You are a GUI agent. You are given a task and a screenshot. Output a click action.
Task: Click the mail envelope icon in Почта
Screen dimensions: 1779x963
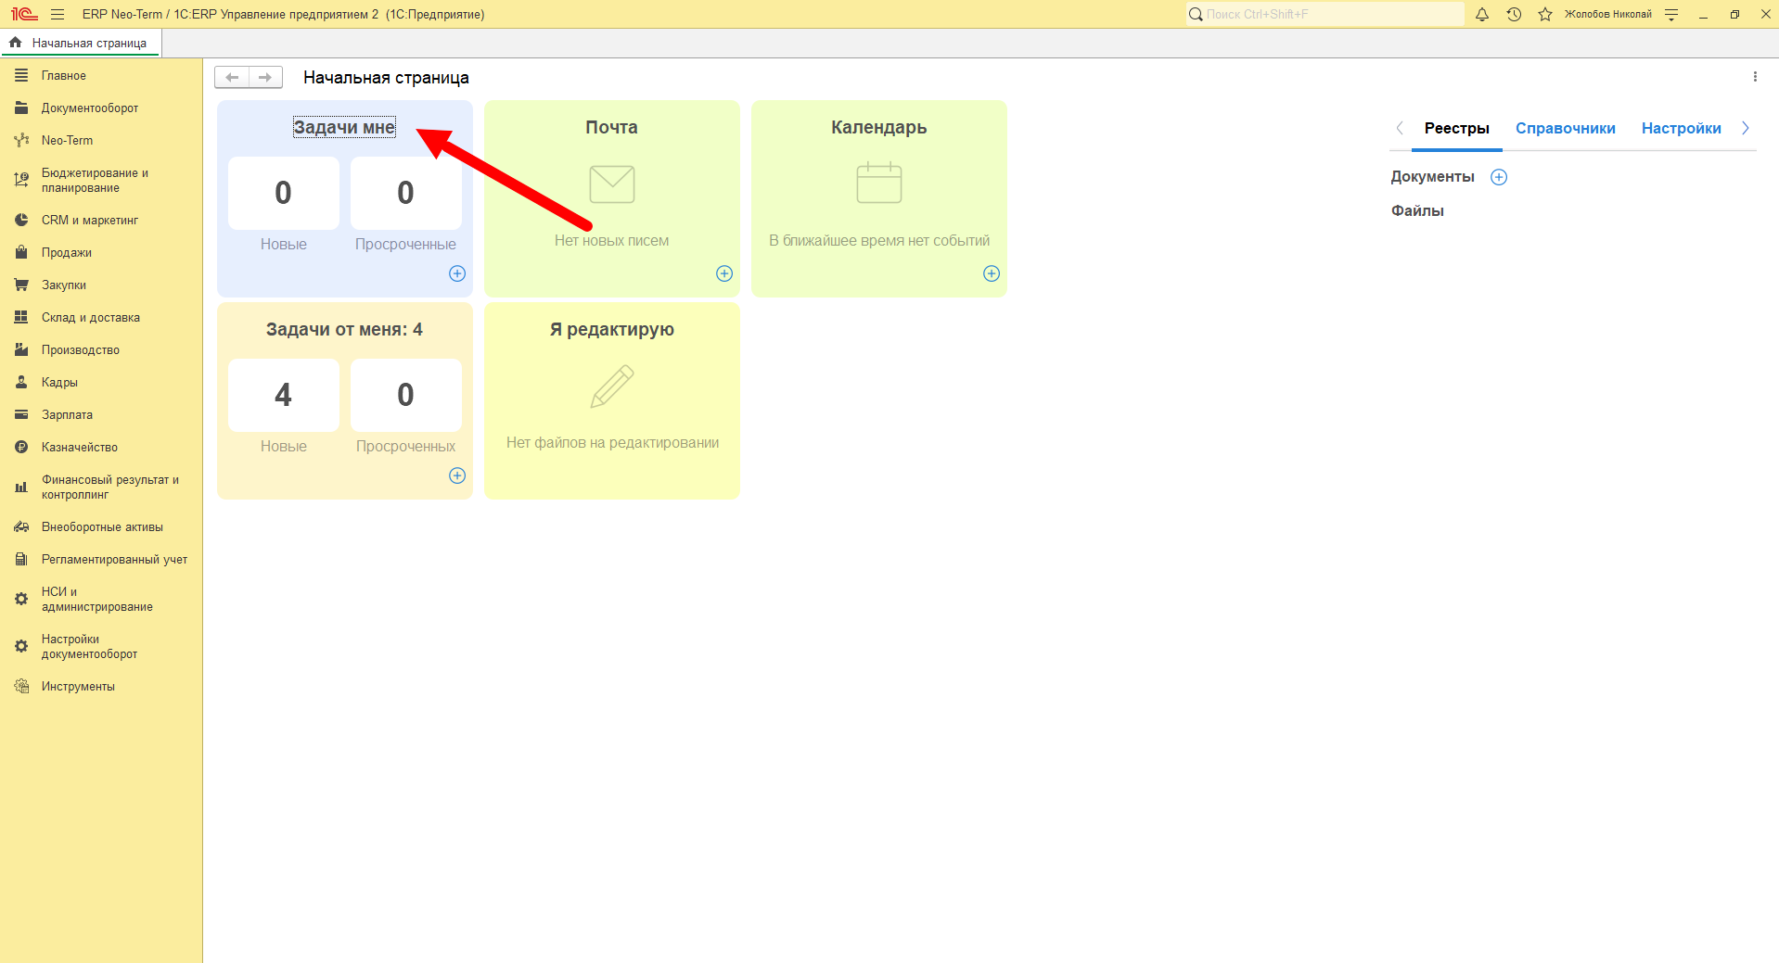[612, 184]
